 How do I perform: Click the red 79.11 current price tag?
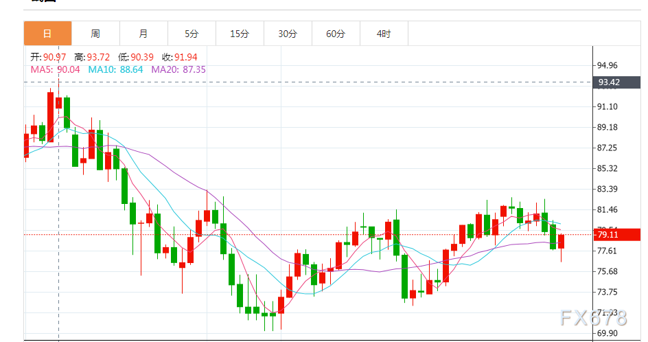pos(610,235)
